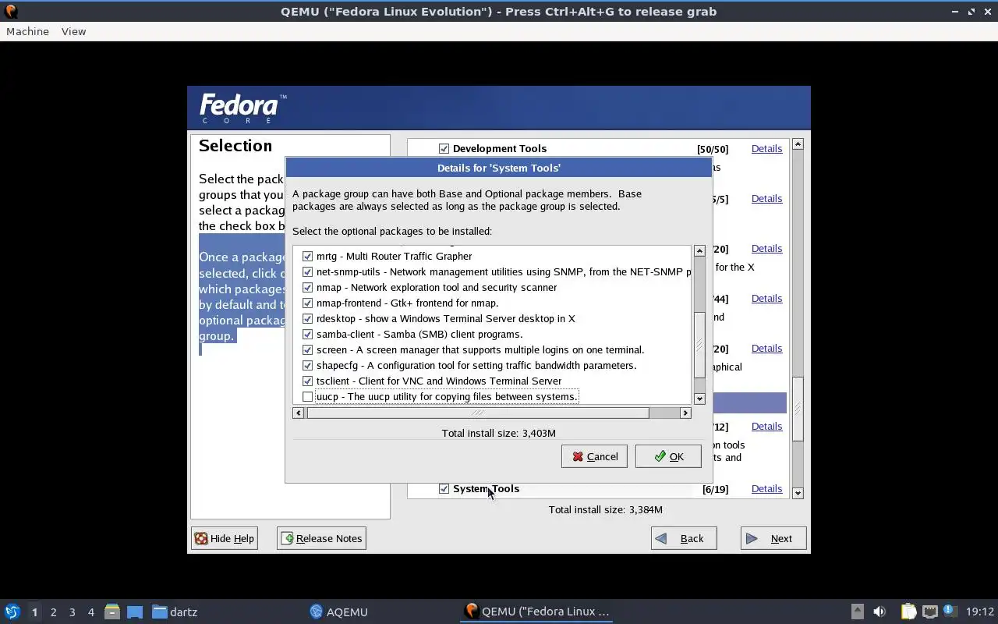Focus the QEMU Fedora Linux taskbar window

point(536,612)
